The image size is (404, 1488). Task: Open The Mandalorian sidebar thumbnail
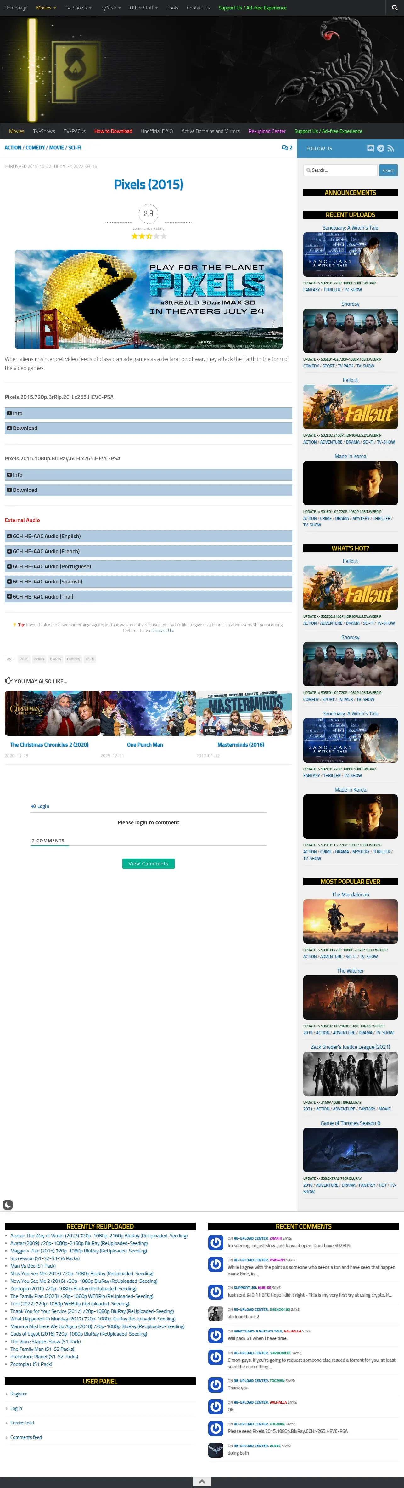350,921
